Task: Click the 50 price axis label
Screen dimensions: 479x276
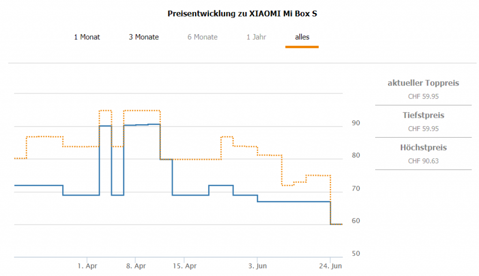Action: [x=356, y=254]
